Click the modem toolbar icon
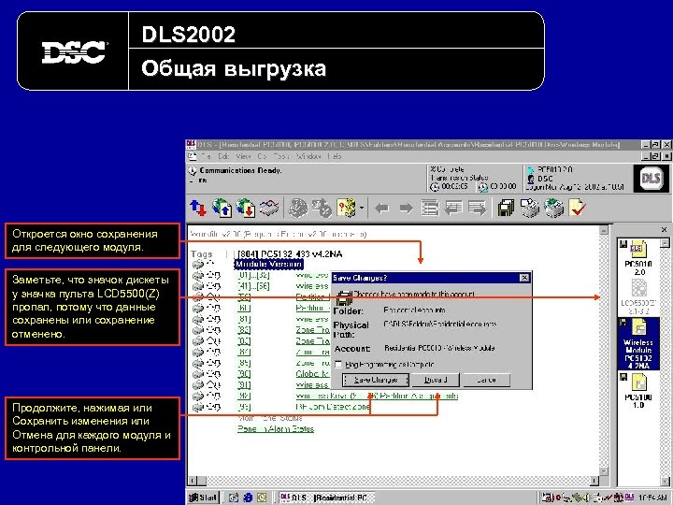The image size is (673, 505). (269, 208)
